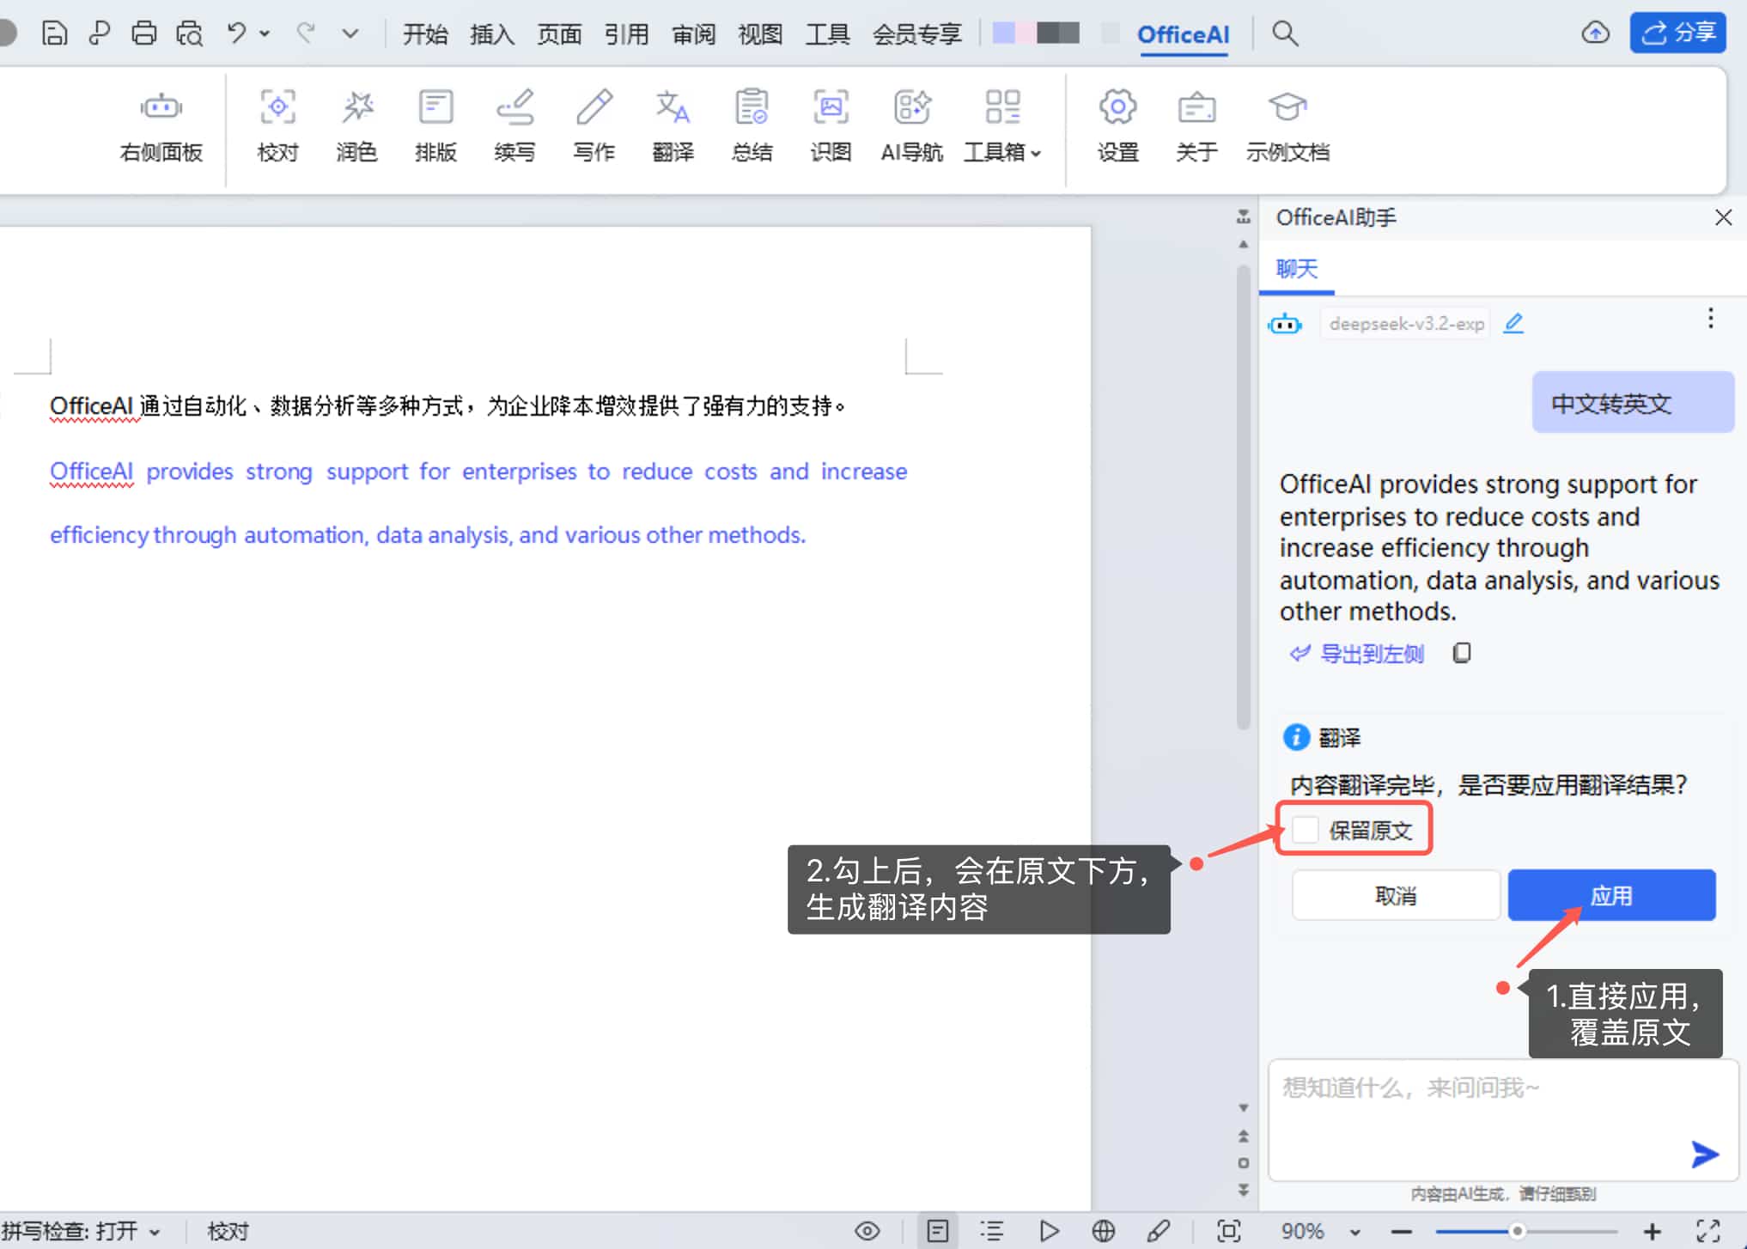The height and width of the screenshot is (1249, 1747).
Task: Select the 聊天 chat tab
Action: (1296, 269)
